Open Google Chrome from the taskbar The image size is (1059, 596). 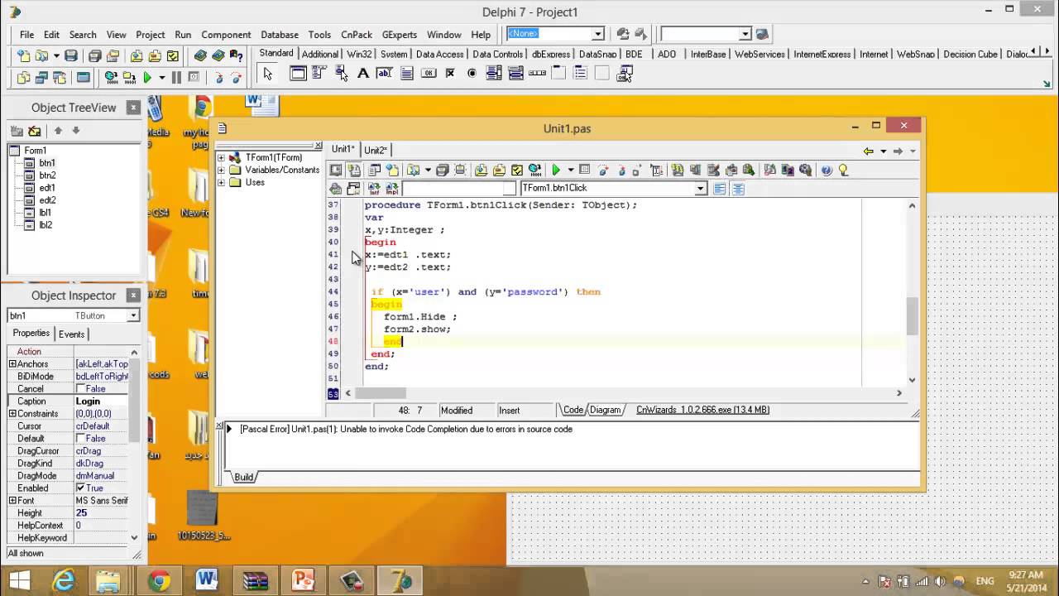[157, 580]
